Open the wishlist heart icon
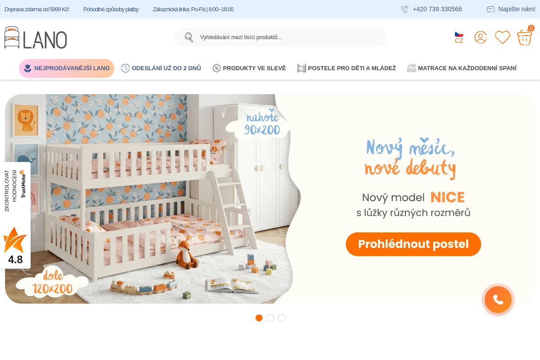Screen dimensions: 540x360 point(502,37)
